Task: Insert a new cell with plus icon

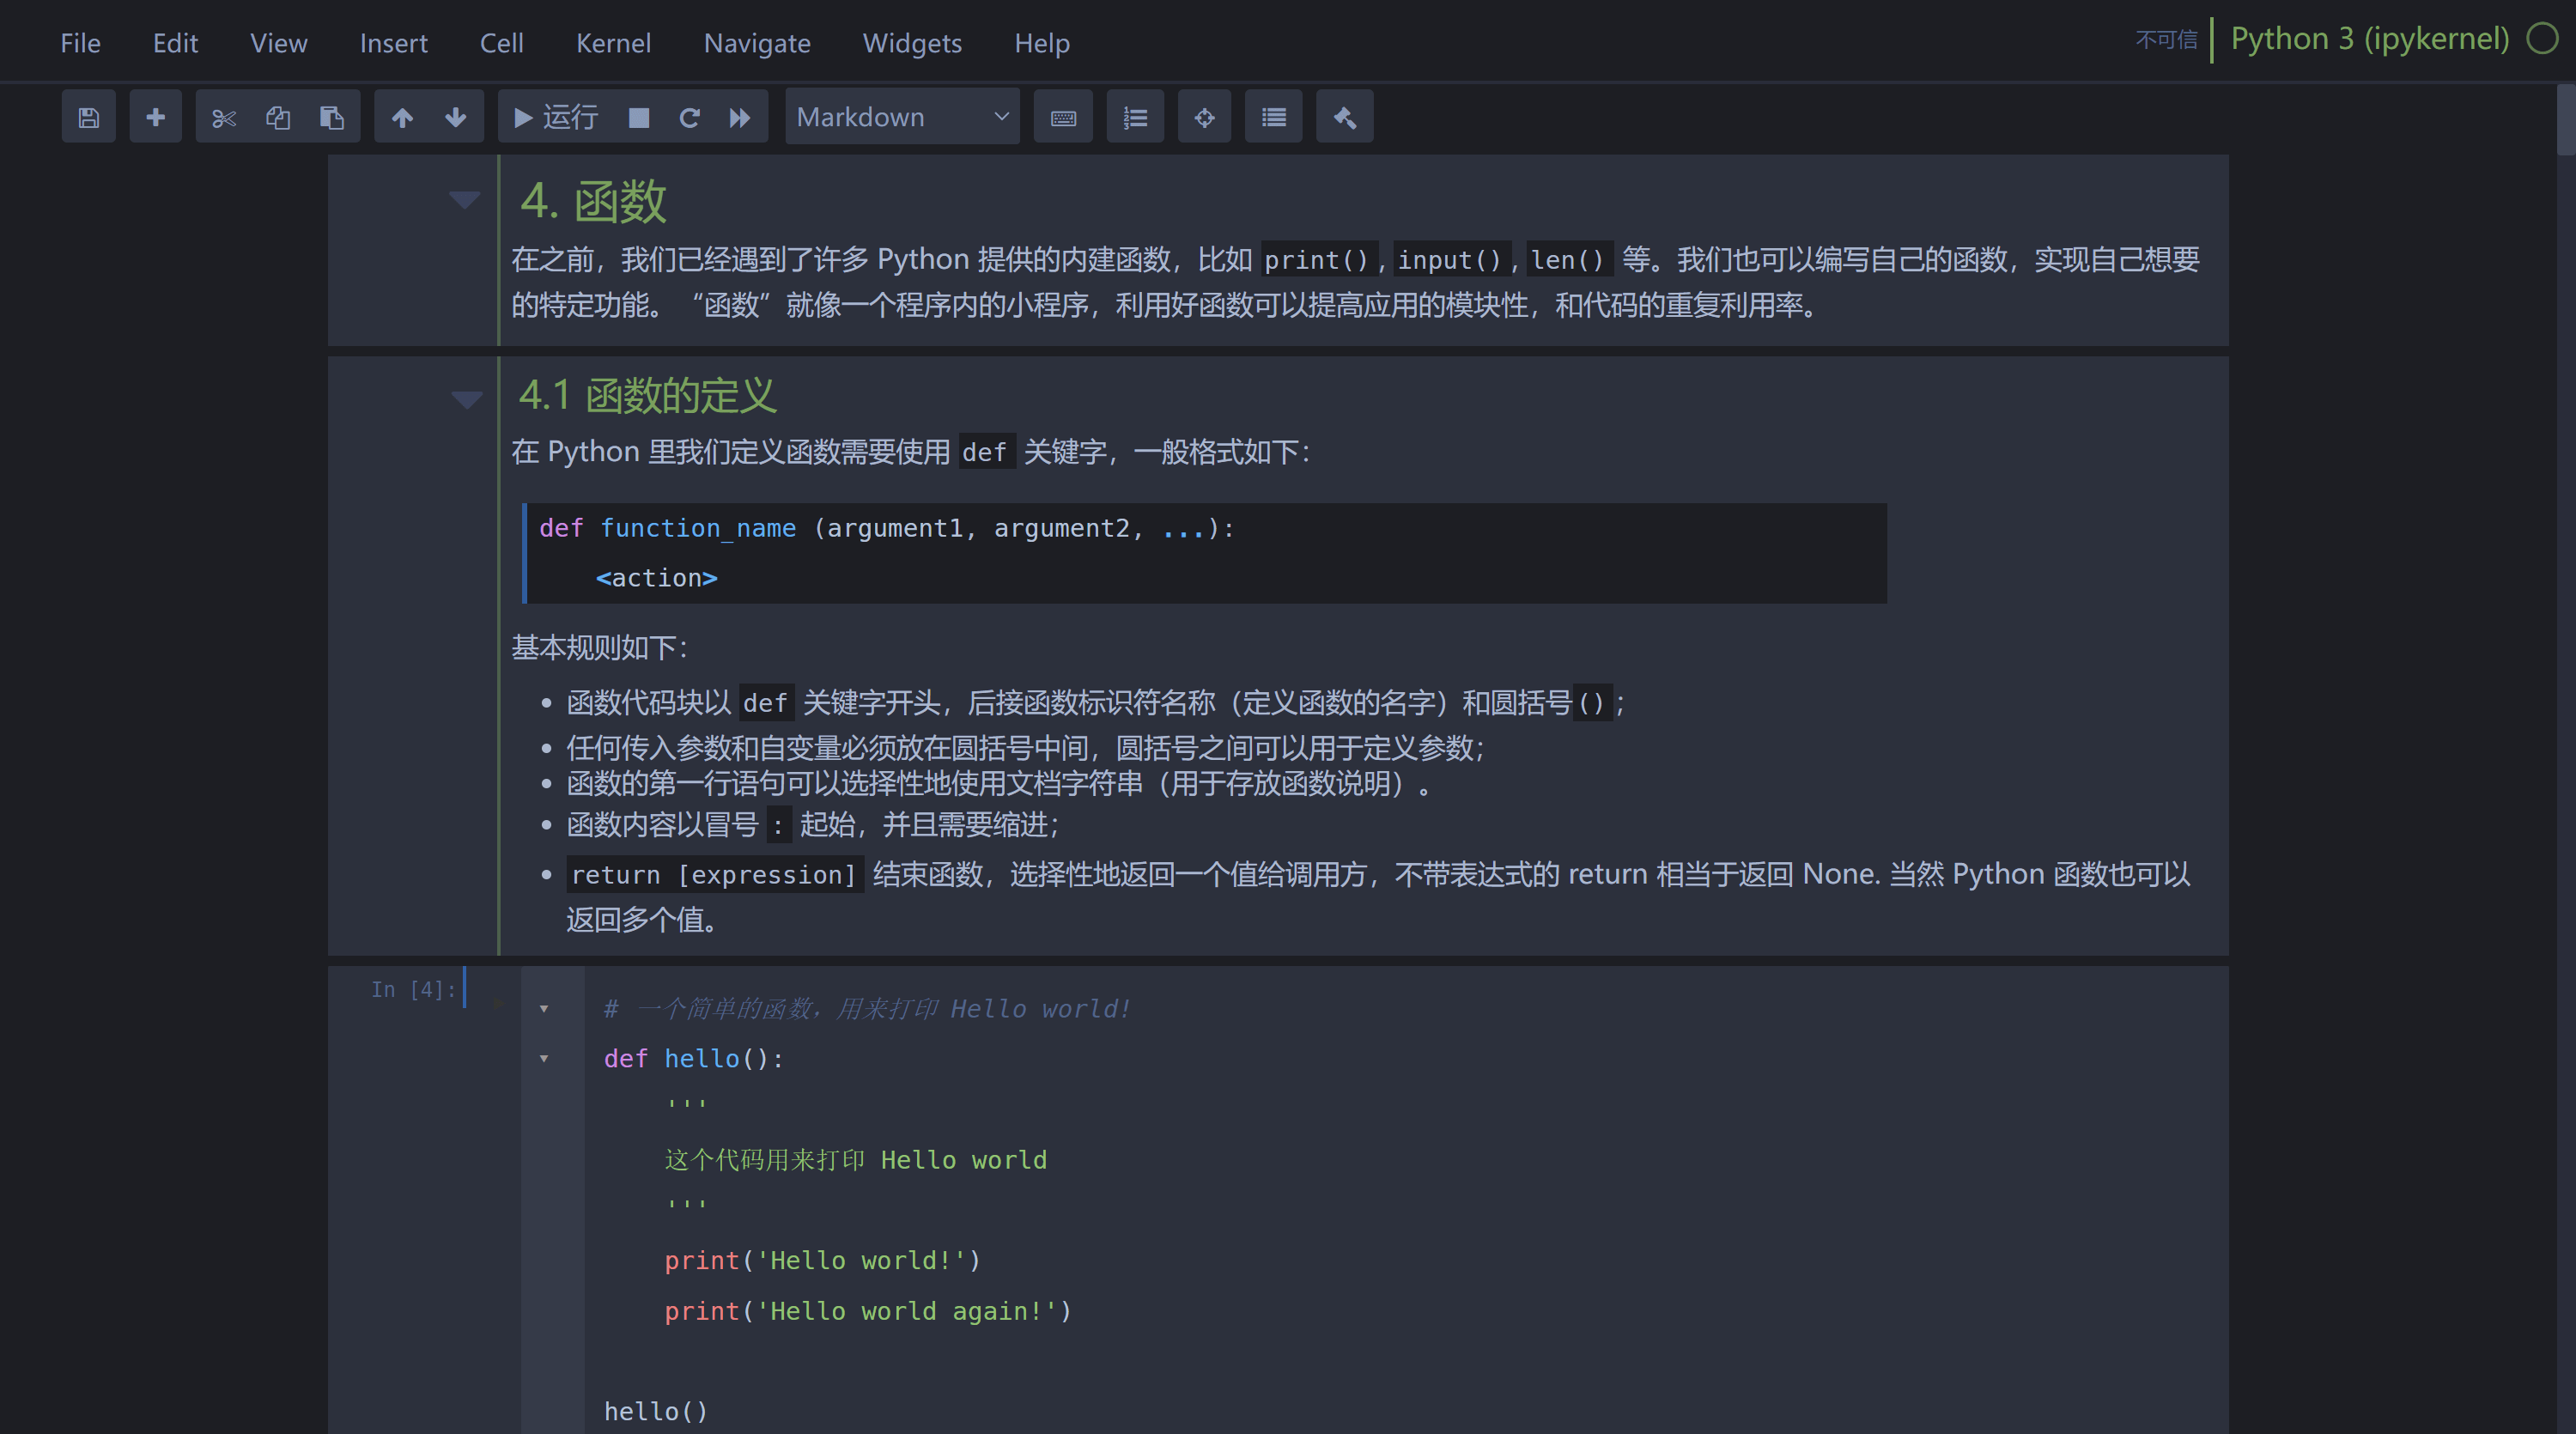Action: (x=155, y=118)
